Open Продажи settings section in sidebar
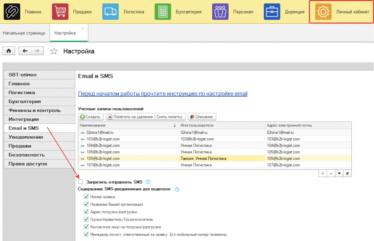This screenshot has height=241, width=374. pos(39,146)
